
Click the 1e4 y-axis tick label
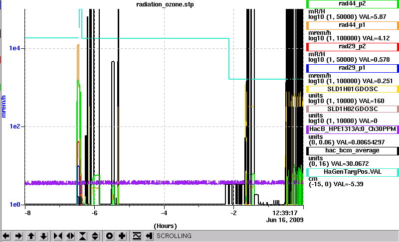[14, 48]
